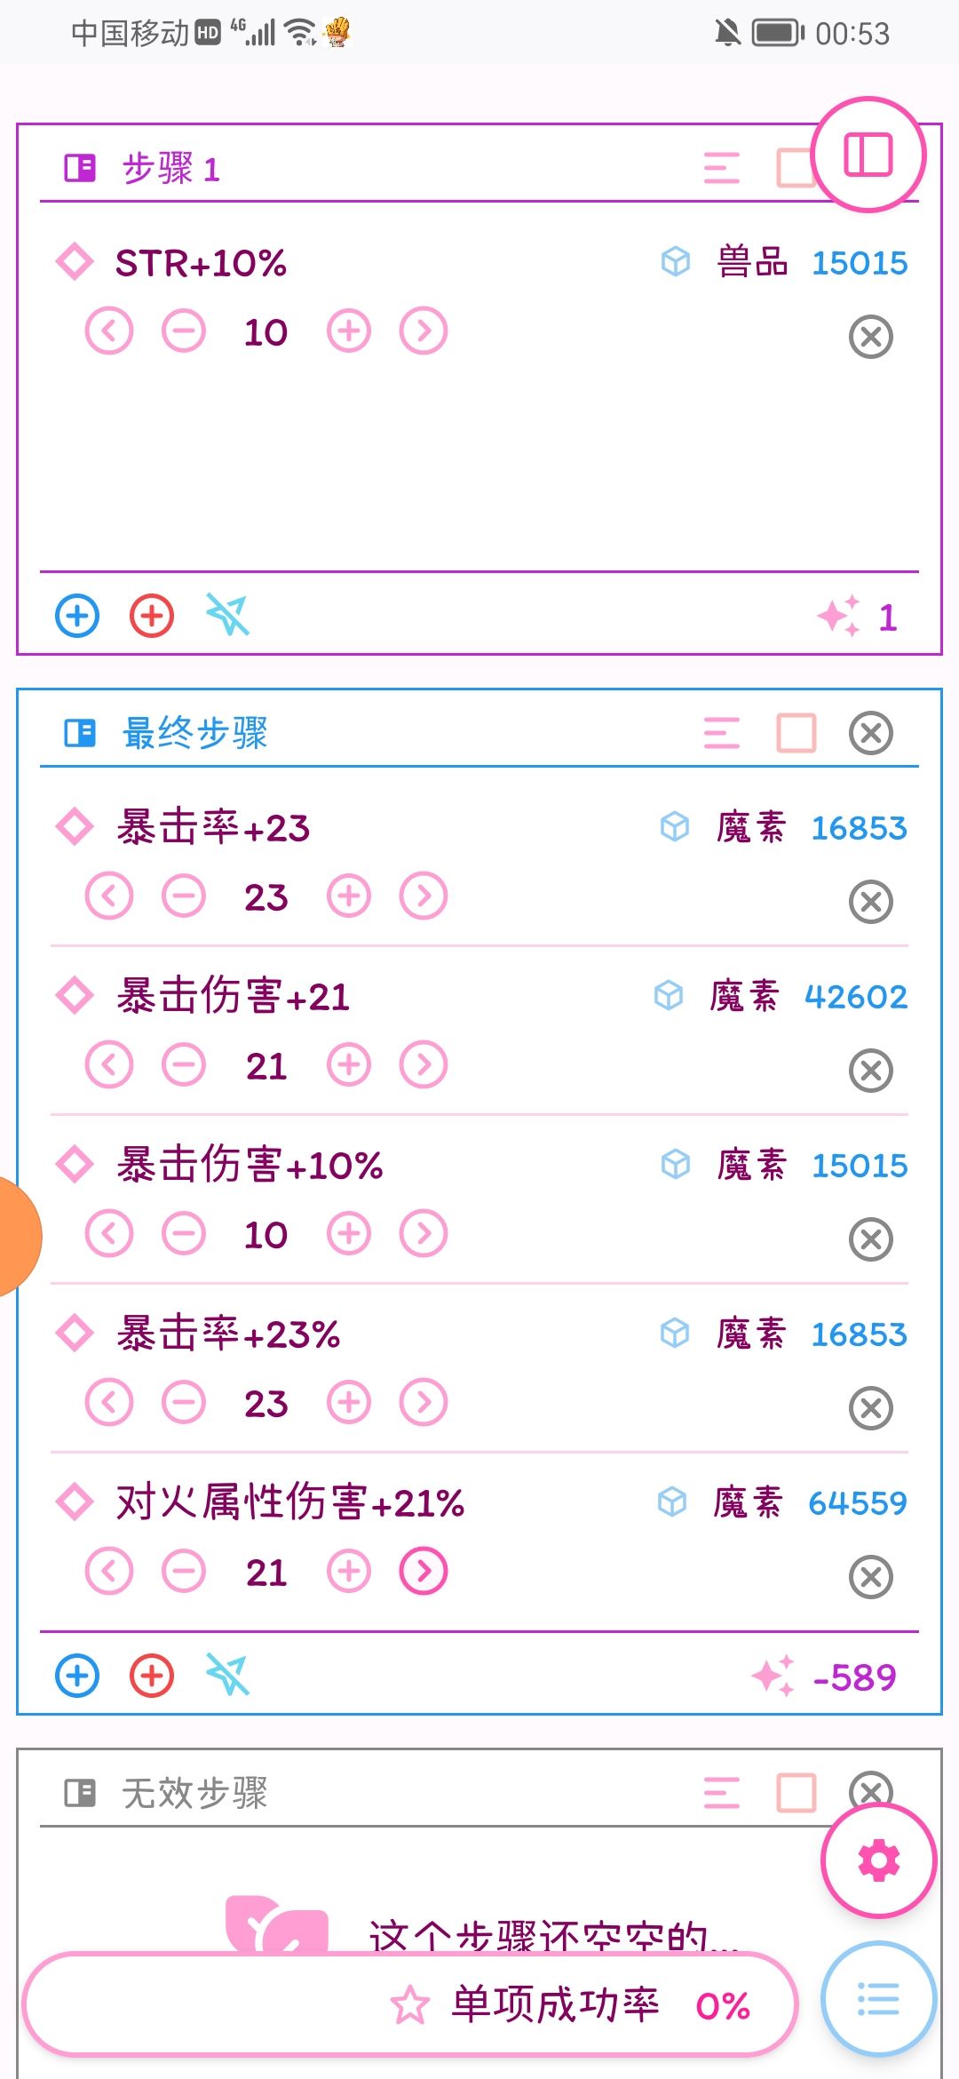The image size is (959, 2079).
Task: Toggle the checkbox in 最终步骤 header
Action: click(796, 734)
